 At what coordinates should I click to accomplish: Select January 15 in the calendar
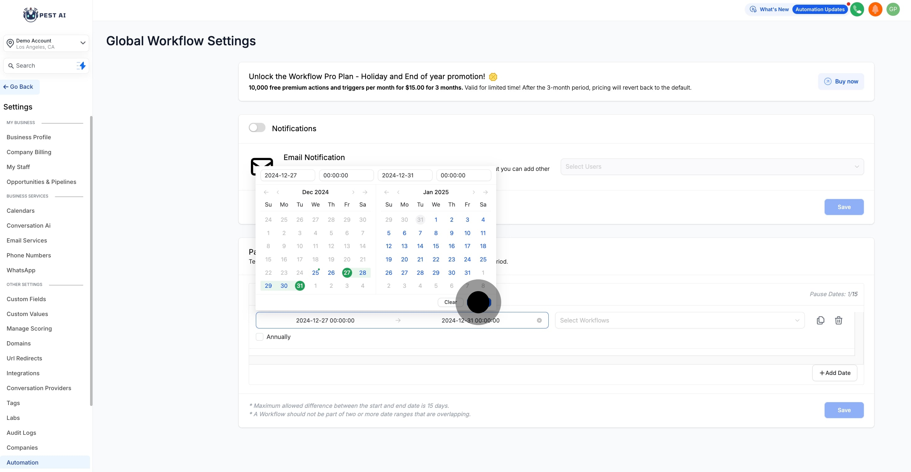436,246
